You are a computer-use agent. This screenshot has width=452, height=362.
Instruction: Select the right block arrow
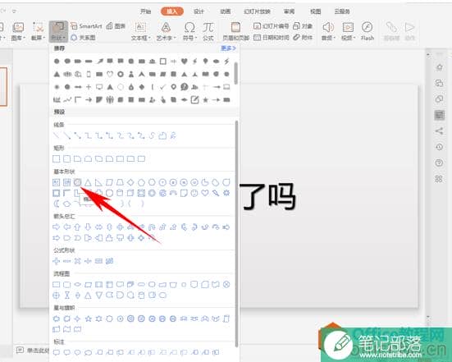[x=57, y=227]
